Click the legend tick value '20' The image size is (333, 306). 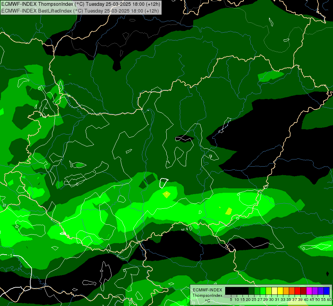coord(249,300)
